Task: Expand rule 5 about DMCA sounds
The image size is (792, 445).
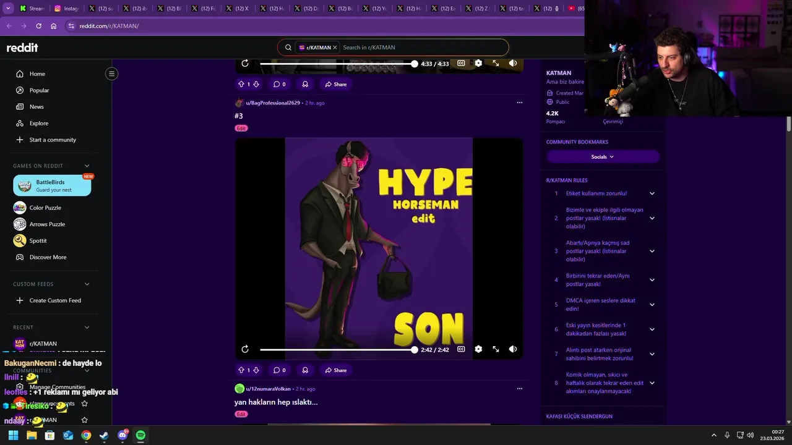Action: [652, 305]
